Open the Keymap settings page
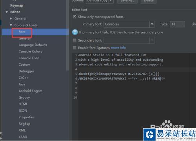 17,5
